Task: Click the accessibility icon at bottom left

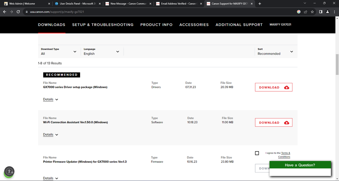Action: (10, 171)
